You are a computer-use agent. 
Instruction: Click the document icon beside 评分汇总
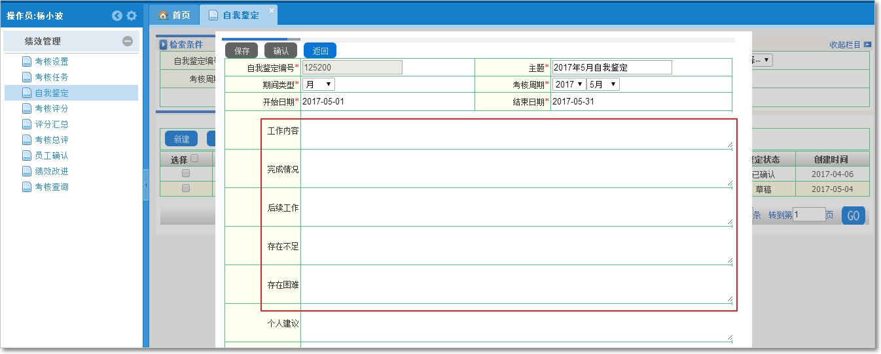pyautogui.click(x=27, y=125)
